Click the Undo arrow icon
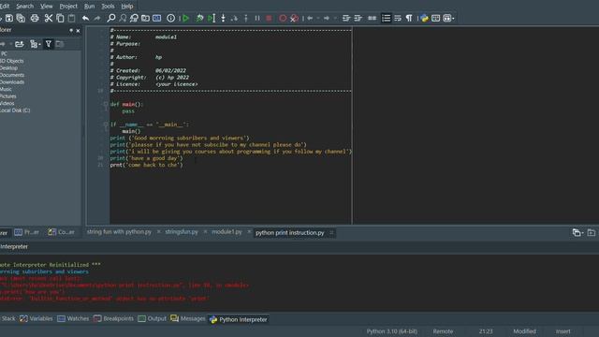This screenshot has width=599, height=337. click(x=85, y=18)
